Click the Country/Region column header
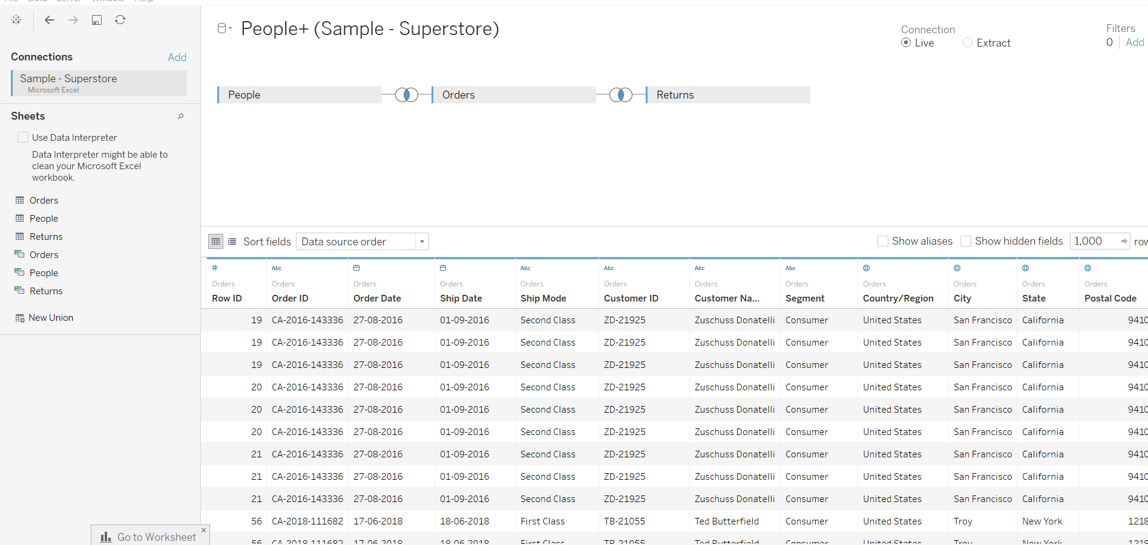Screen dimensions: 1148x545 898,298
